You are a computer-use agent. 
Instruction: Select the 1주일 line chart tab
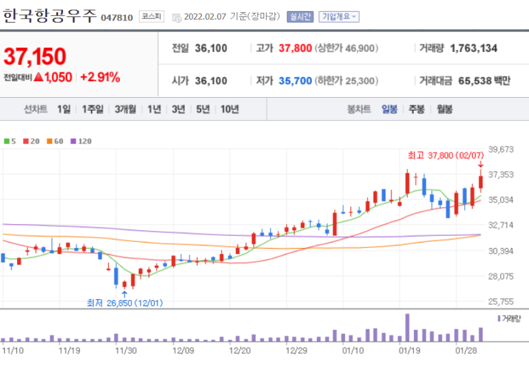click(x=93, y=109)
